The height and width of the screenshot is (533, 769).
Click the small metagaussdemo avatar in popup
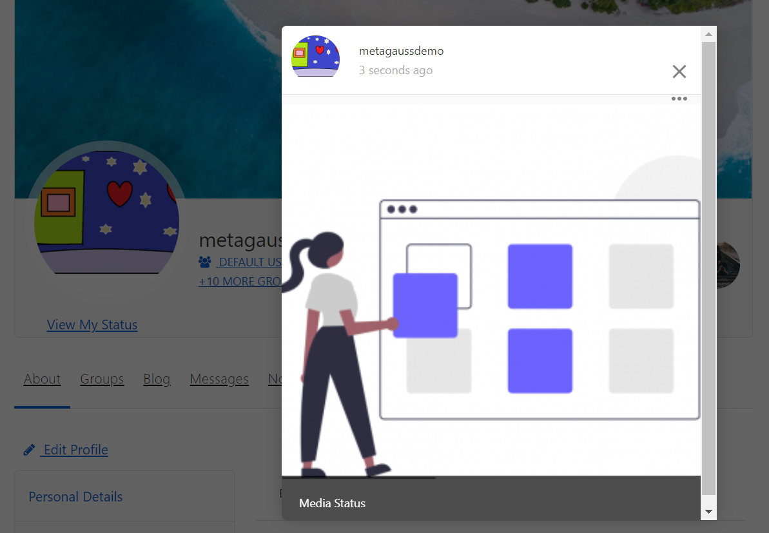(316, 57)
